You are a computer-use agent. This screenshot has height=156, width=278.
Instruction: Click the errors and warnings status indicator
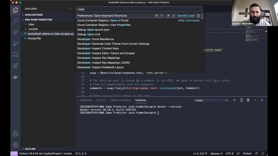click(x=81, y=153)
